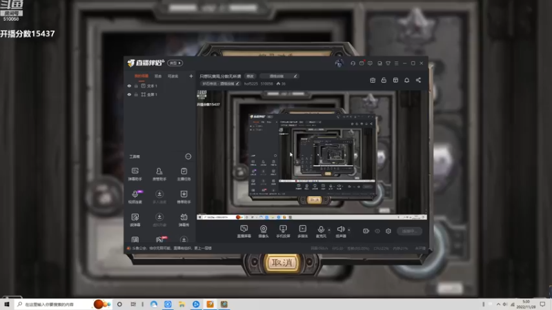
Task: Open the shirt-shaped skin icon in title bar
Action: [x=388, y=63]
